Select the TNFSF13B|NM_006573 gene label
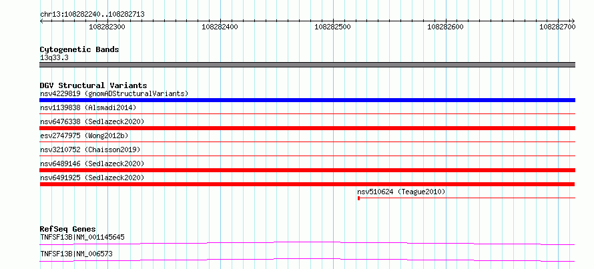 [76, 254]
